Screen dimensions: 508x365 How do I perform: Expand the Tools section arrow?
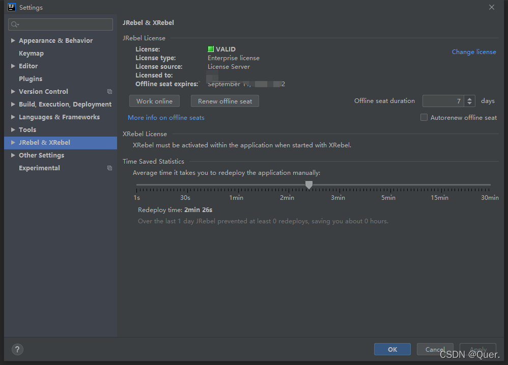click(x=13, y=130)
